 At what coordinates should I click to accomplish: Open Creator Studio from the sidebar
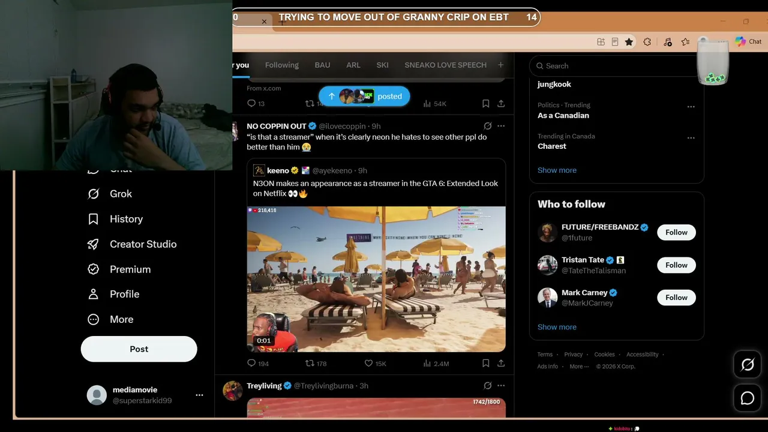(132, 244)
